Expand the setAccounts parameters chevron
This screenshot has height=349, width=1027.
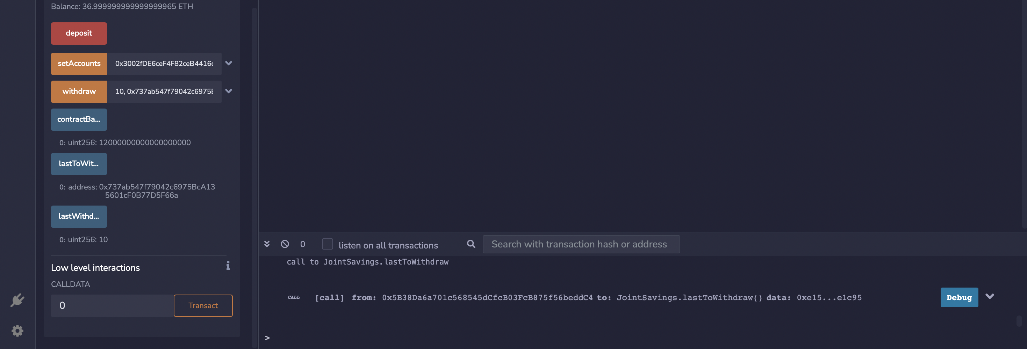click(229, 63)
